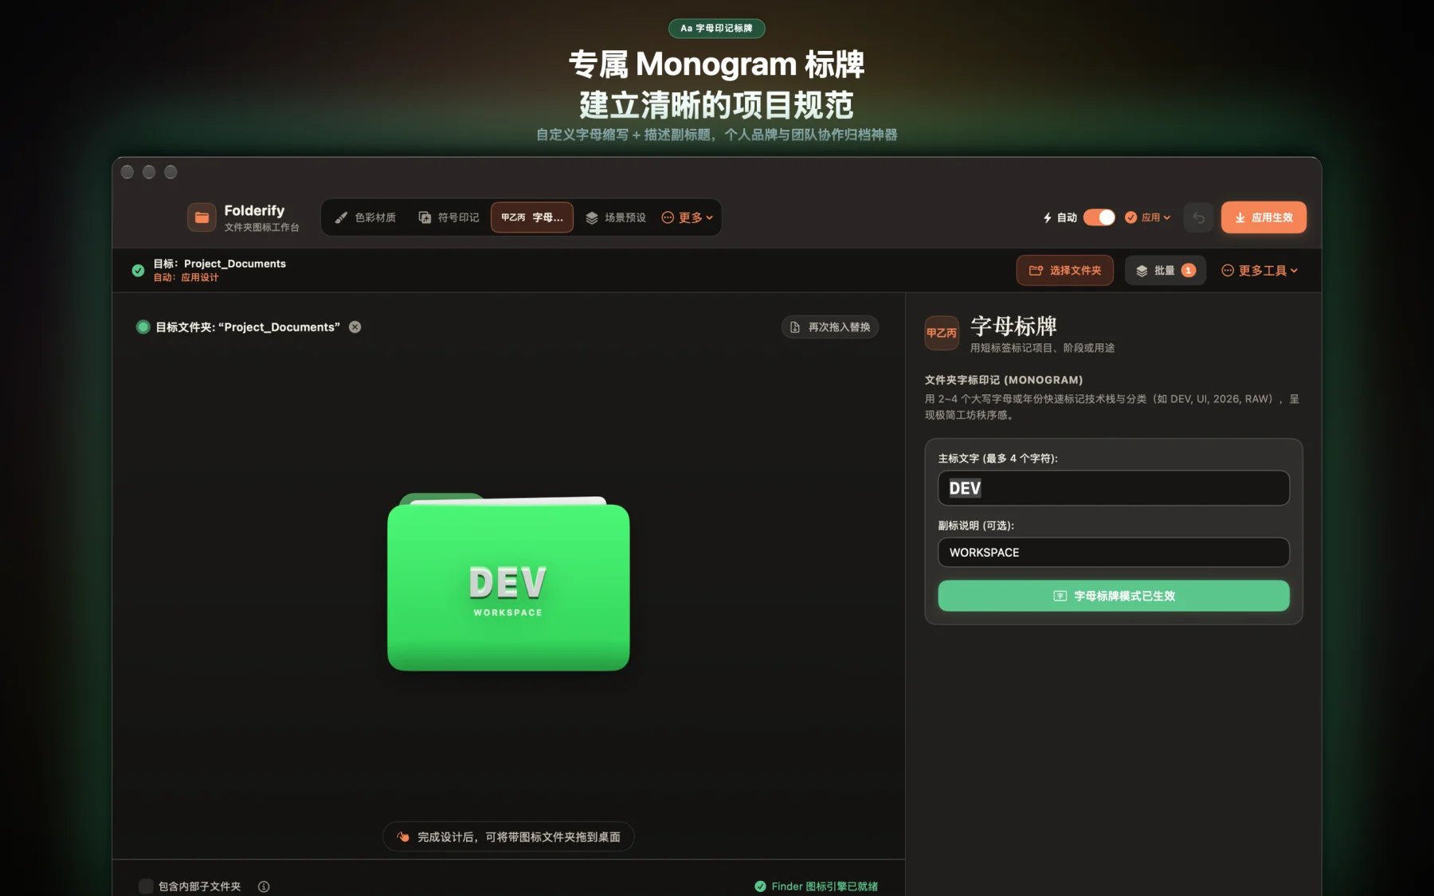
Task: Open the 场景预设 tab
Action: pos(616,217)
